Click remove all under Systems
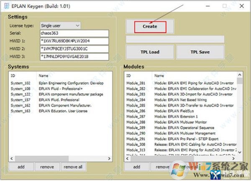Screen dimensions: 251x181 click(73, 167)
